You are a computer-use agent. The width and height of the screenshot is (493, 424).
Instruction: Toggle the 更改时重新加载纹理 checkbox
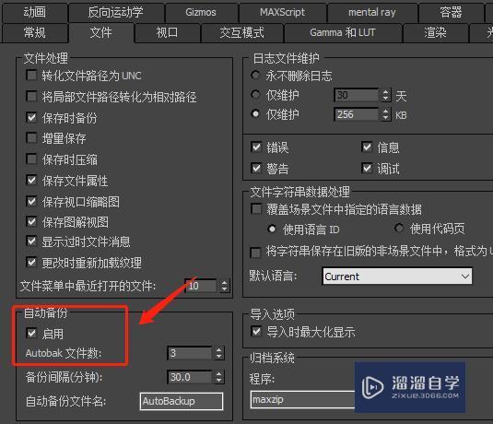pos(31,262)
